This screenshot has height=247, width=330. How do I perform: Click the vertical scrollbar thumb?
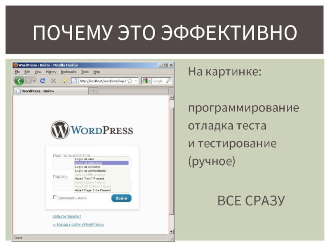click(x=172, y=161)
